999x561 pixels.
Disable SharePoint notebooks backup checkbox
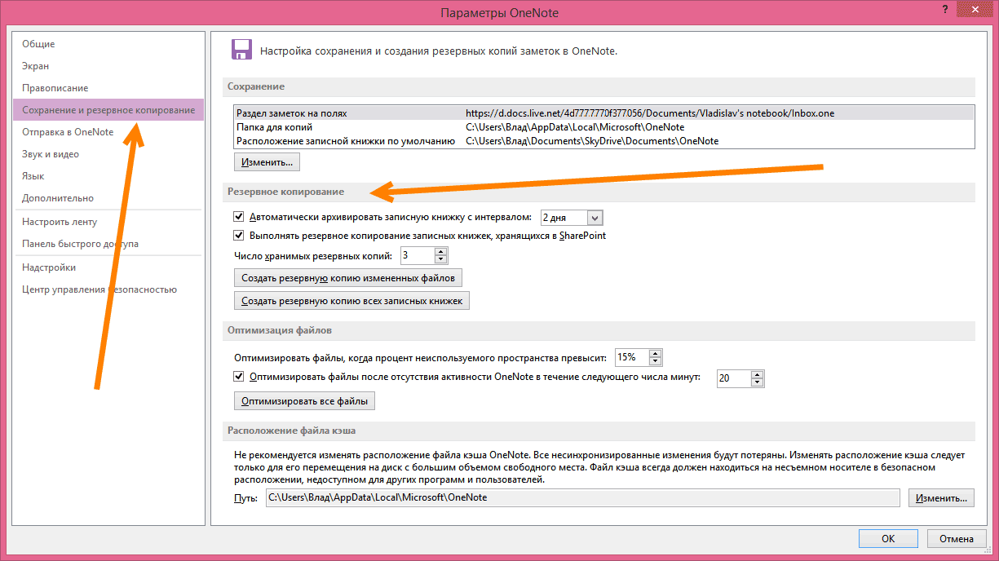click(x=239, y=236)
